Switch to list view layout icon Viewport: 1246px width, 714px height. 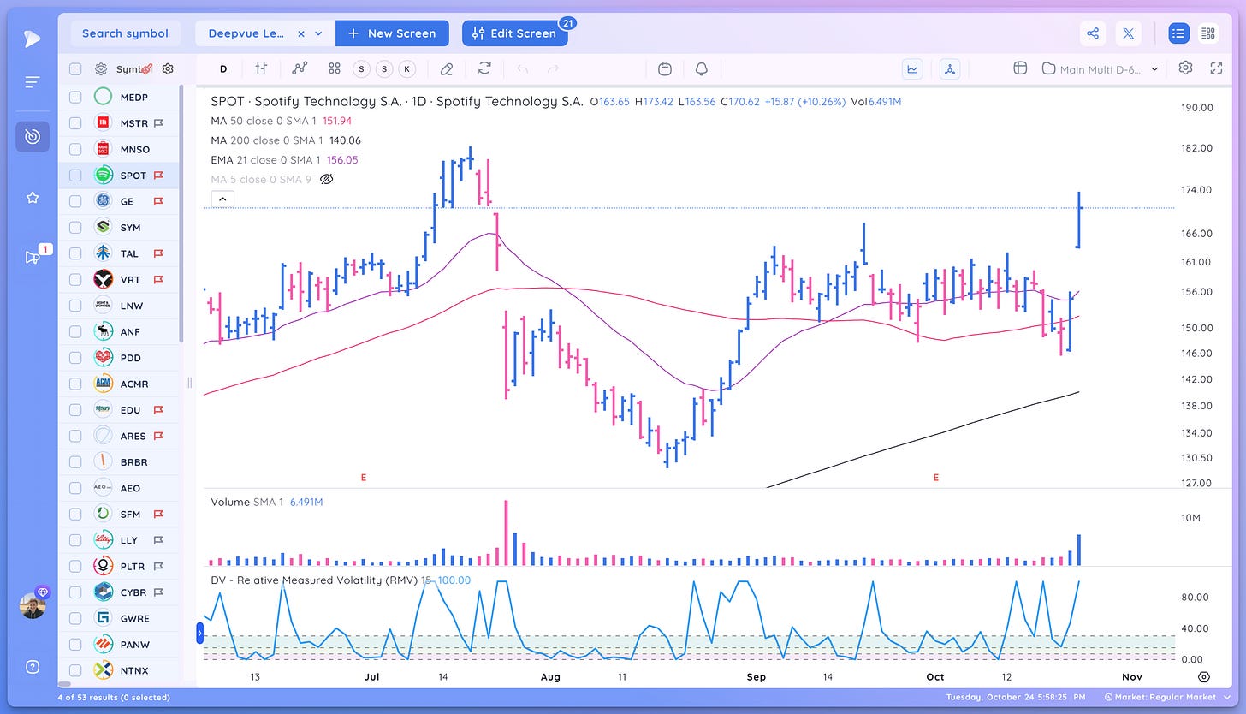(1179, 33)
